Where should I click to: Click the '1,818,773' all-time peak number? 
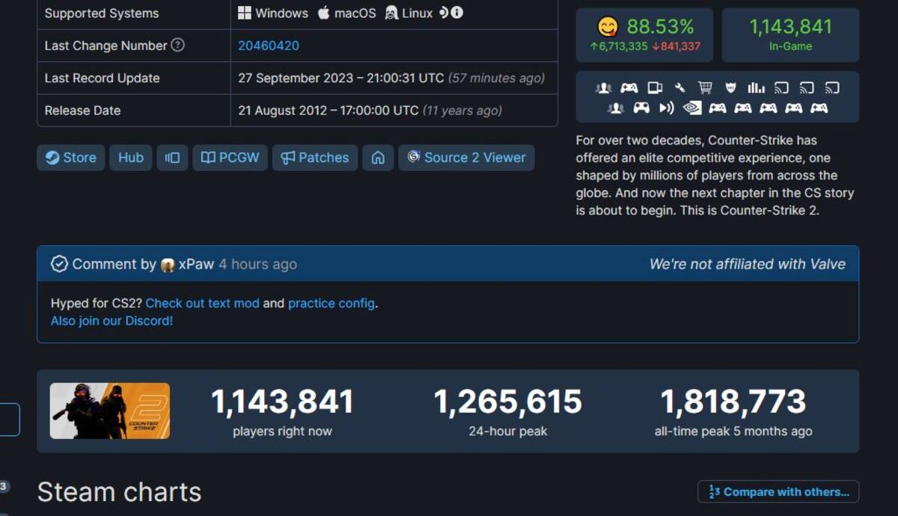click(x=733, y=402)
